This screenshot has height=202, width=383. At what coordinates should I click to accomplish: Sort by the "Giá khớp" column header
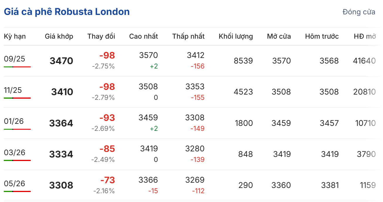(59, 36)
